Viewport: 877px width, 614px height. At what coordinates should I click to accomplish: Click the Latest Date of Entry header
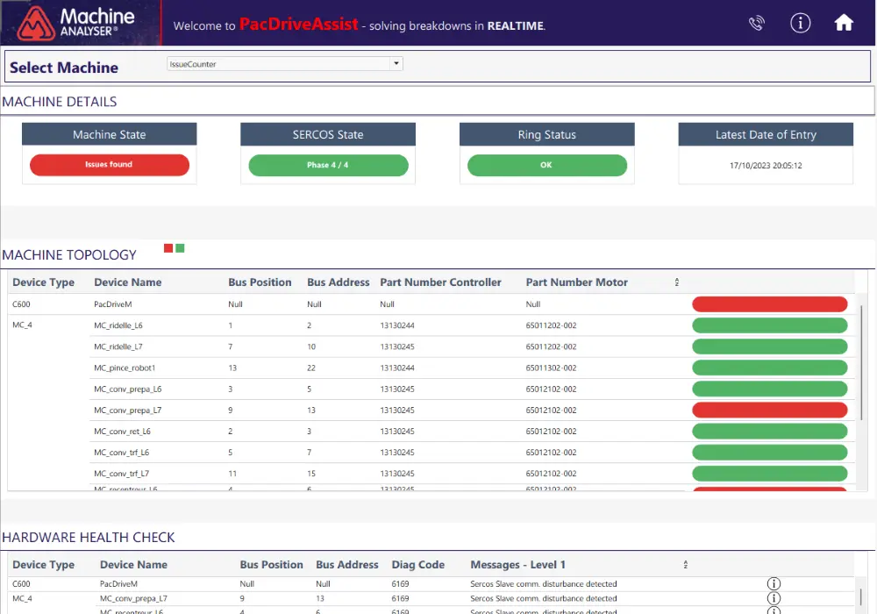(766, 134)
